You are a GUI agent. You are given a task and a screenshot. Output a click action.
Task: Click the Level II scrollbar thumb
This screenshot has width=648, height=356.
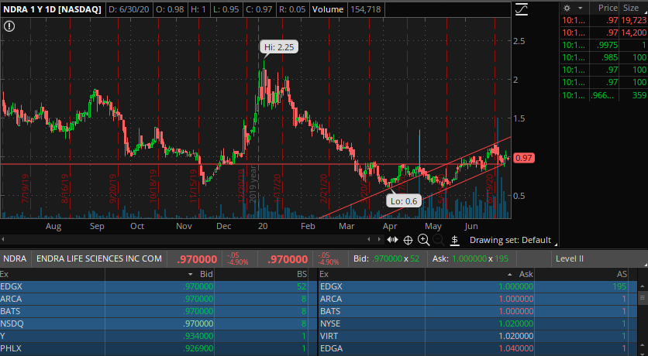tap(643, 297)
